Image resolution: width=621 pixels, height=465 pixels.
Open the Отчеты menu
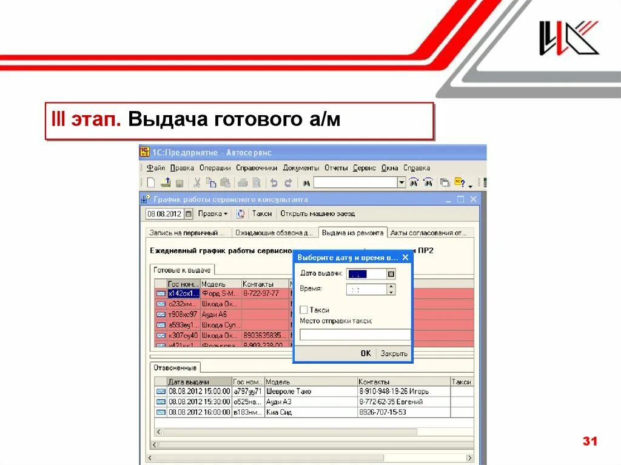coord(336,168)
